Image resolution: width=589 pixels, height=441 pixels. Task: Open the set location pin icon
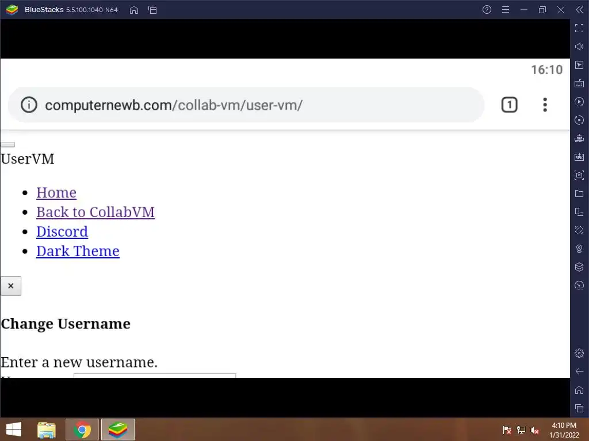click(x=579, y=249)
